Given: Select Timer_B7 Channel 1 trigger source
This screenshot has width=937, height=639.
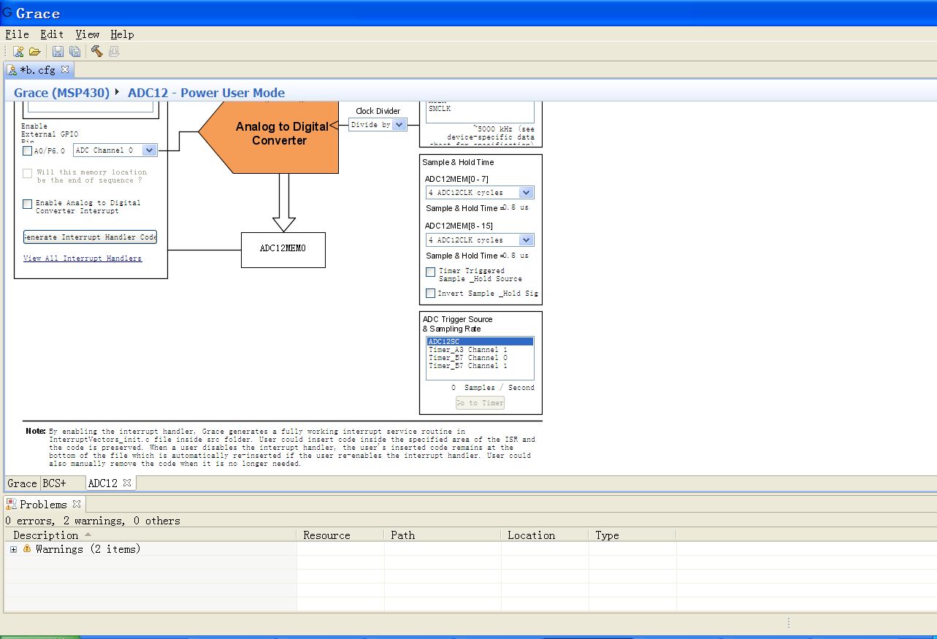Looking at the screenshot, I should 480,366.
